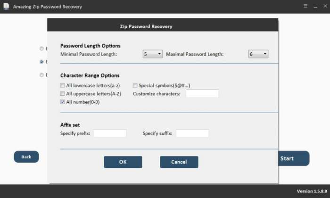
Task: Focus the Customize characters input field
Action: [202, 94]
